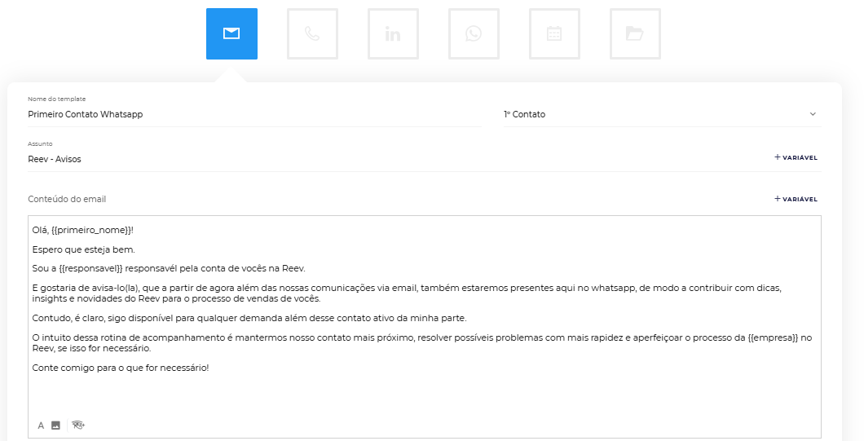Click the line starting 'Sou a {{responsavel}}'
Screen dimensions: 864x441
point(169,268)
